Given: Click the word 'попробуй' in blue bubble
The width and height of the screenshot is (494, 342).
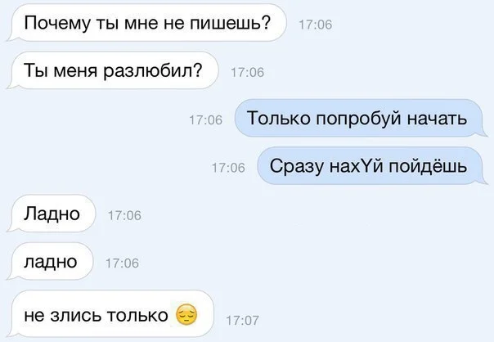Looking at the screenshot, I should click(x=358, y=119).
